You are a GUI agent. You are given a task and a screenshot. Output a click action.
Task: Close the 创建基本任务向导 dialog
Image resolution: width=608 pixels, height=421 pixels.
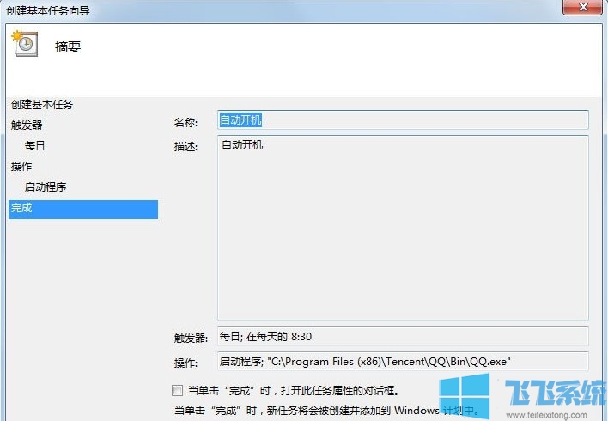[582, 7]
